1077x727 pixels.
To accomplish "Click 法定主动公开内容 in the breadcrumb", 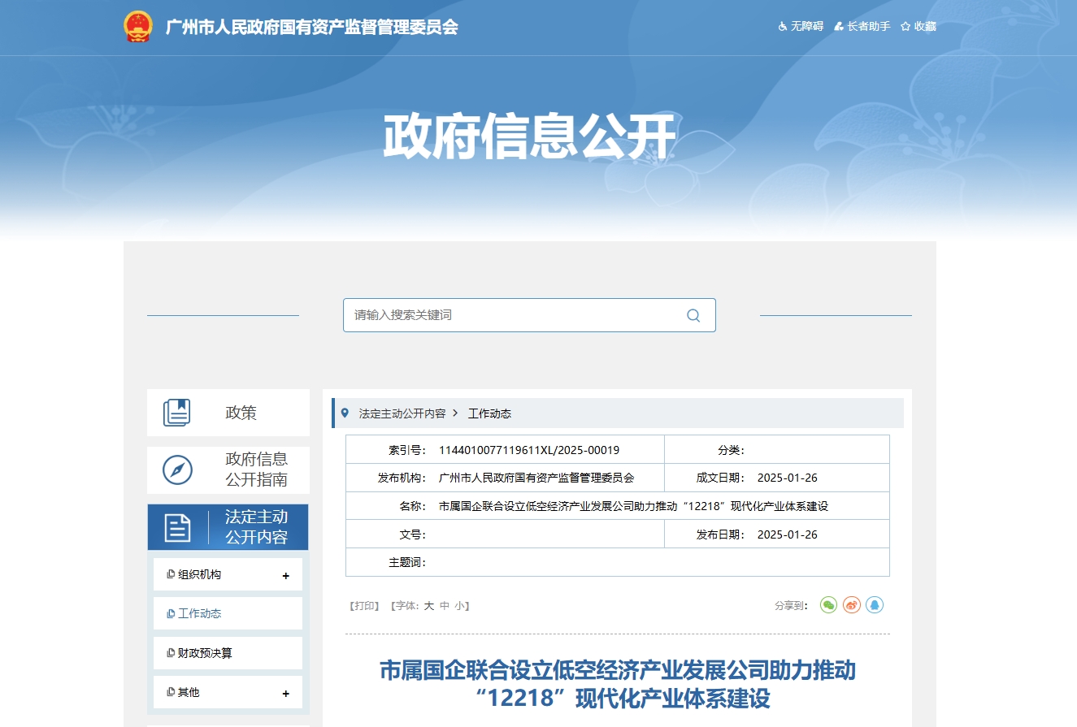I will [402, 413].
